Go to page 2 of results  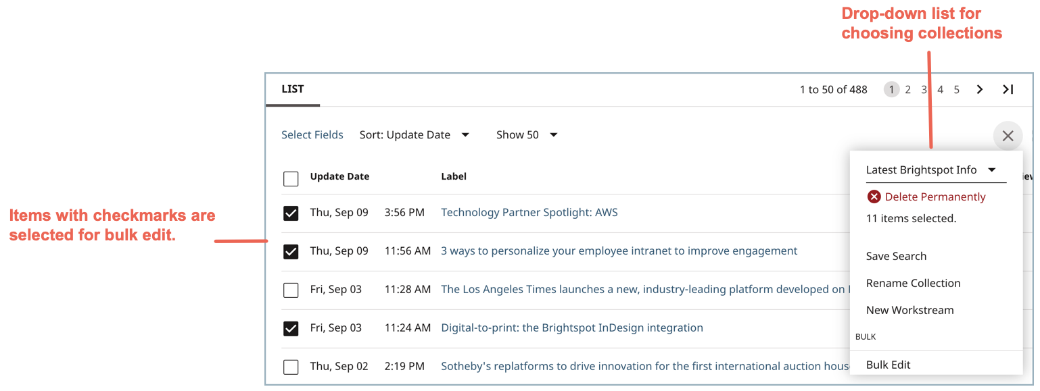908,89
